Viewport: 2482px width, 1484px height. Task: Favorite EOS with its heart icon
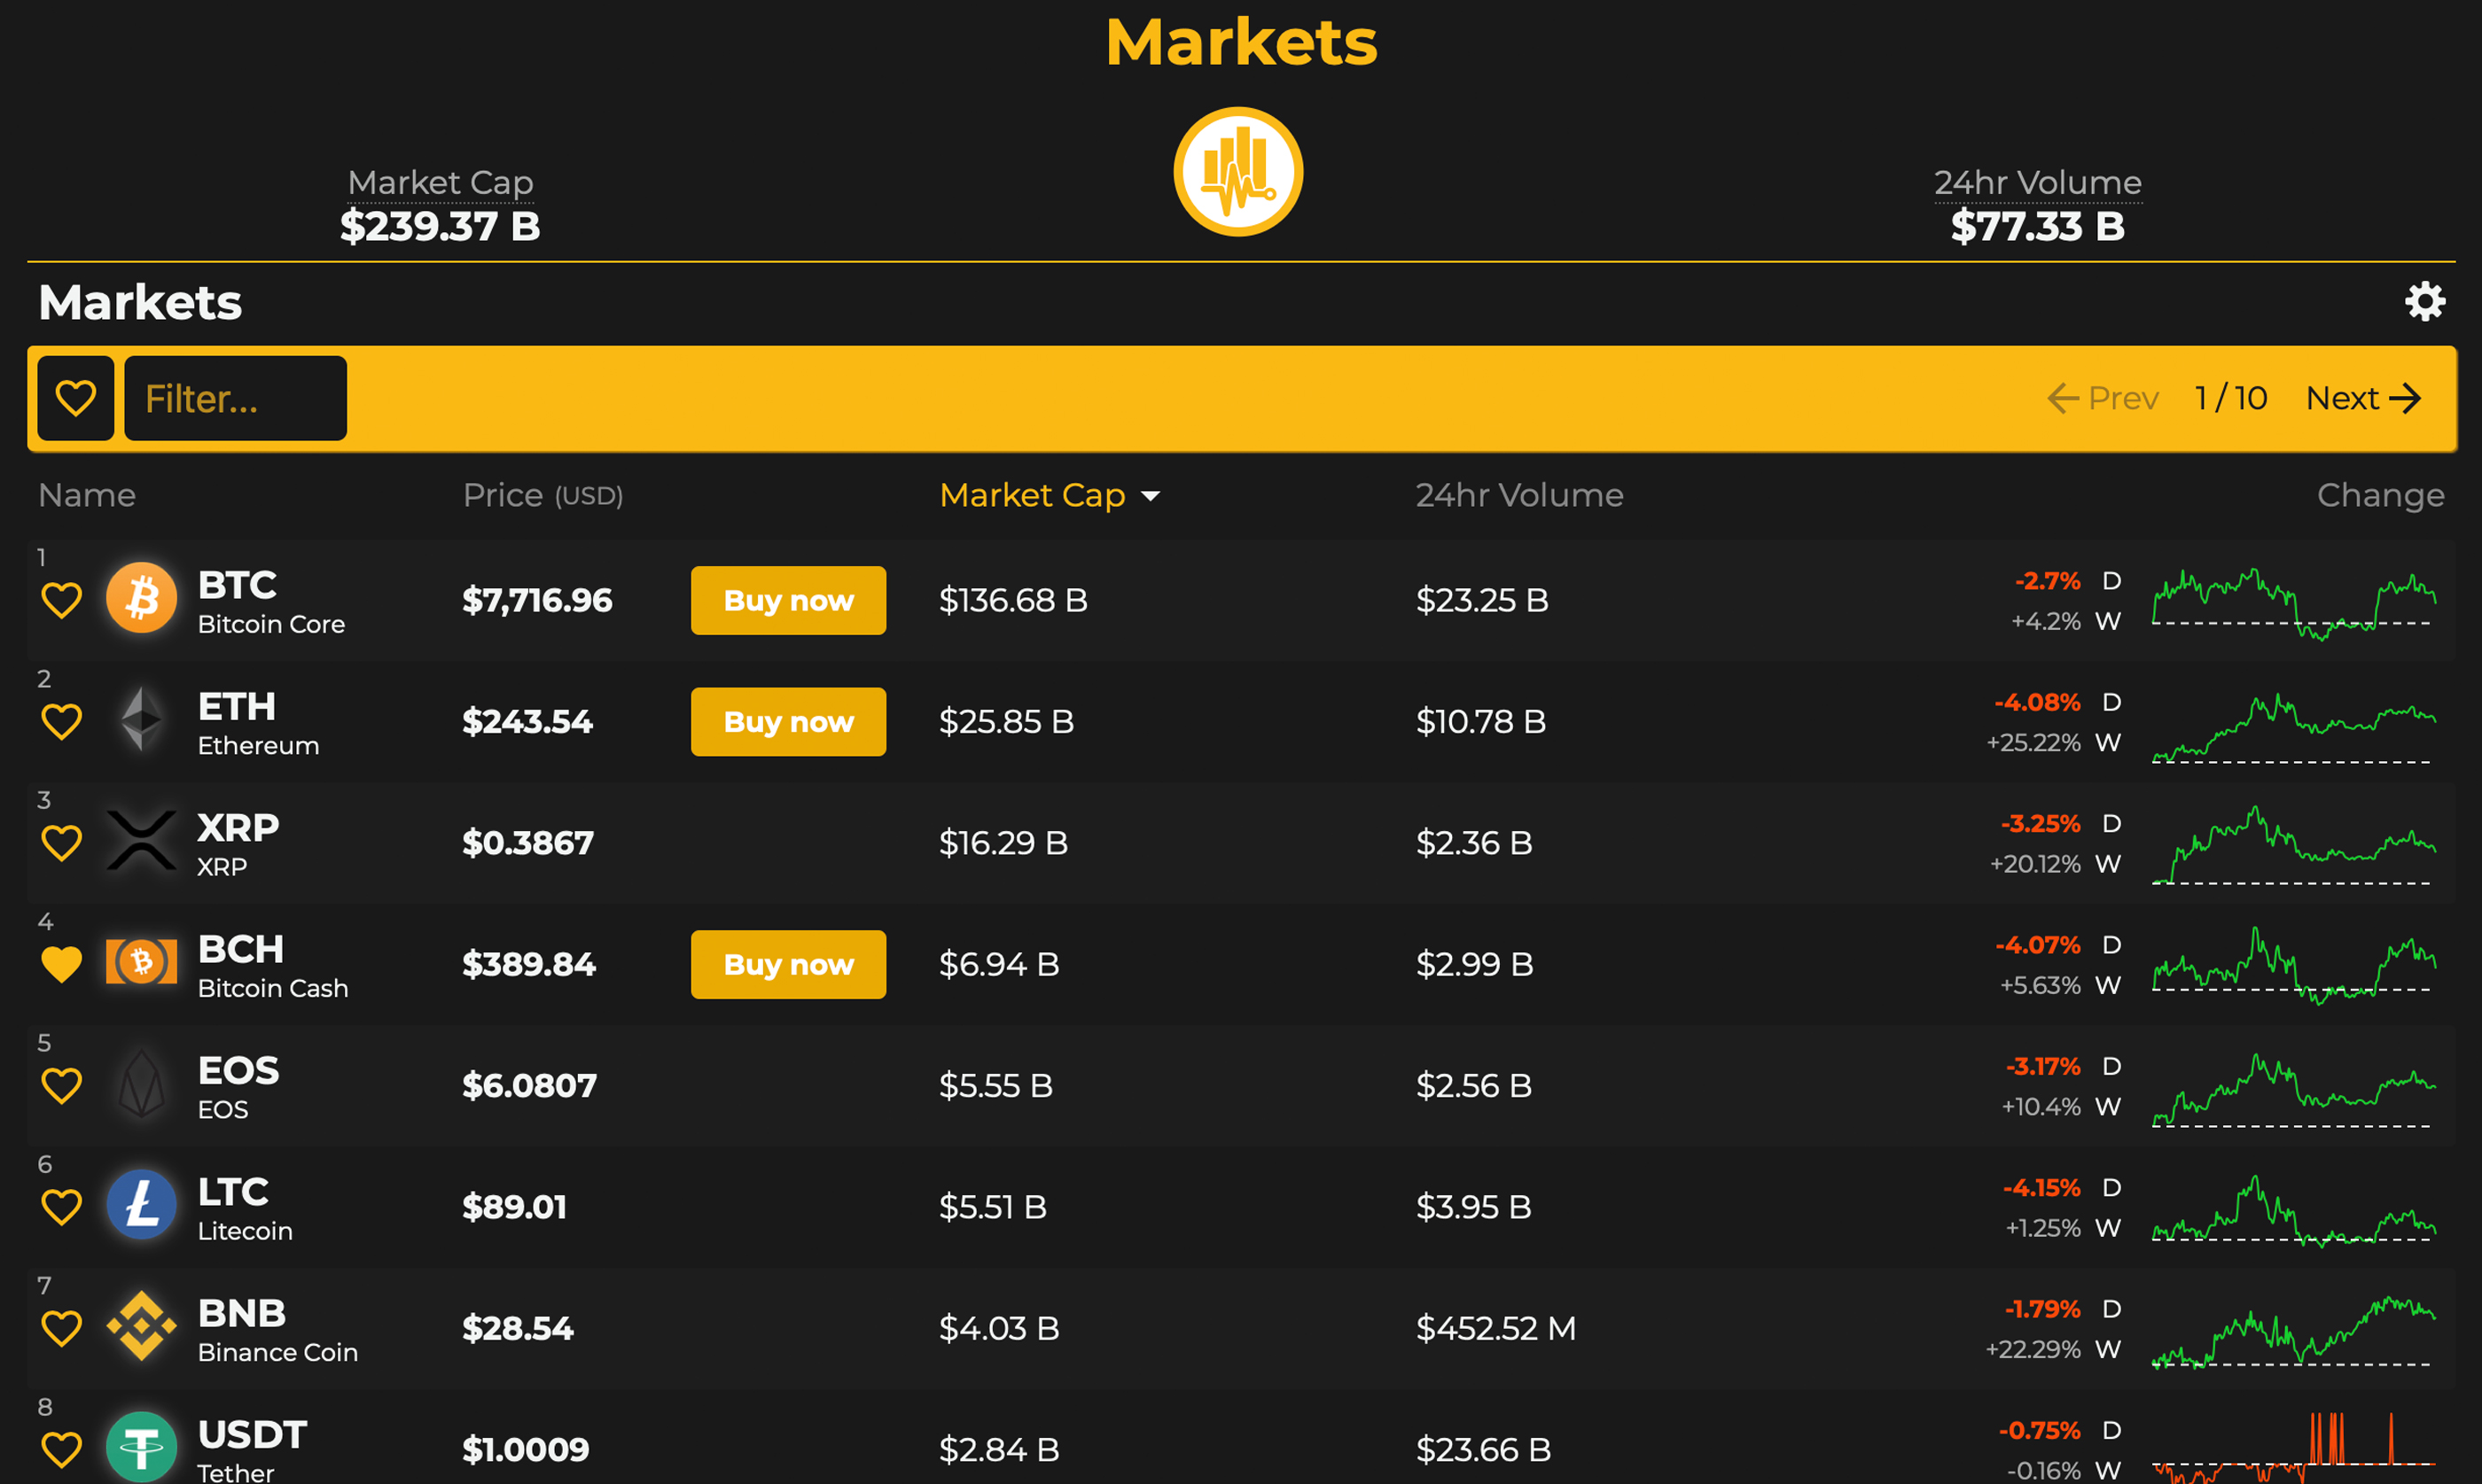(61, 1086)
